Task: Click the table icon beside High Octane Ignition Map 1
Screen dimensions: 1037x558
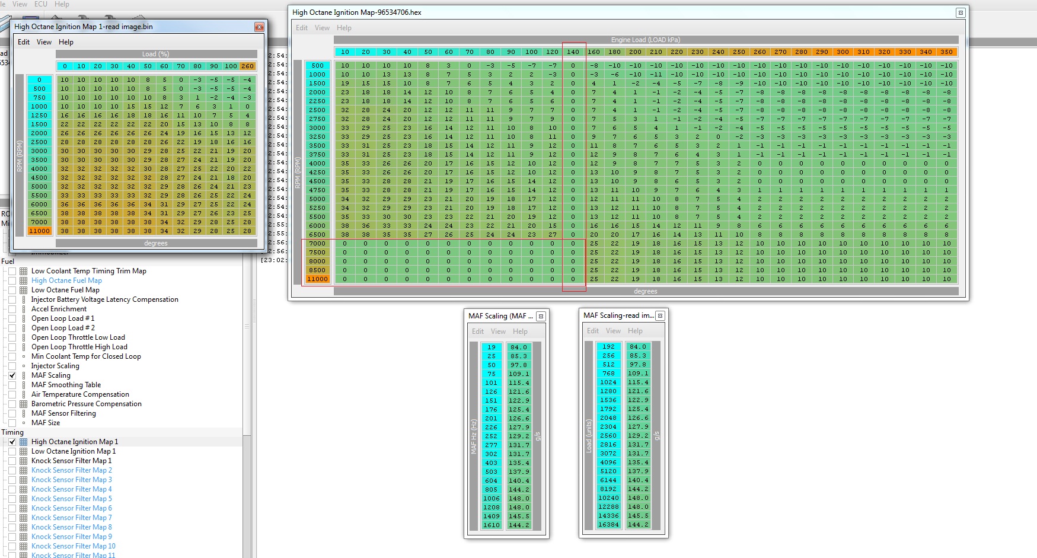Action: tap(24, 442)
